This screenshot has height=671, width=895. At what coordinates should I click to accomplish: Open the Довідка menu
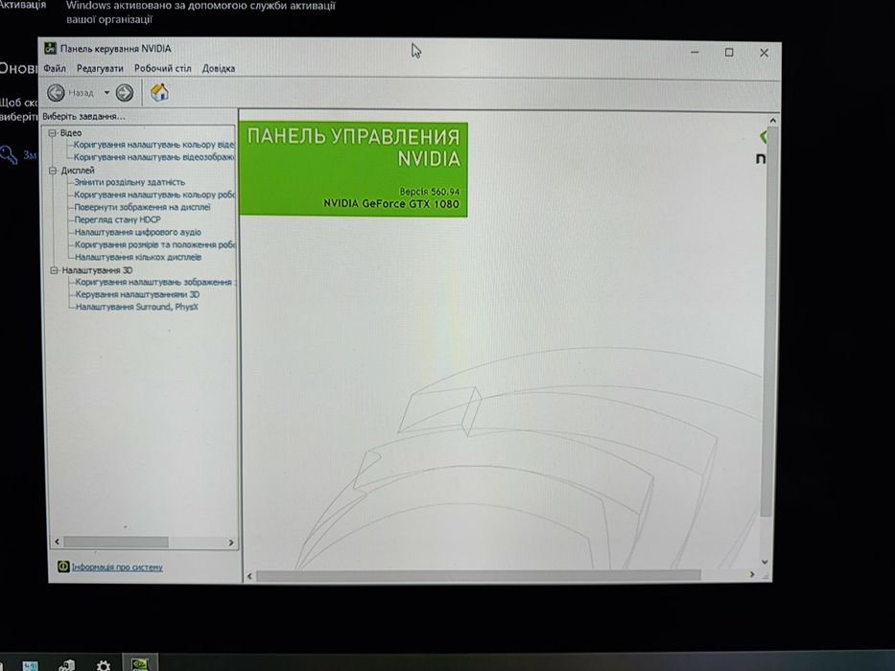pos(219,68)
